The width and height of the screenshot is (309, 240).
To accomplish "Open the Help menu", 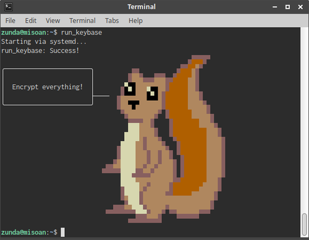I will (x=135, y=21).
